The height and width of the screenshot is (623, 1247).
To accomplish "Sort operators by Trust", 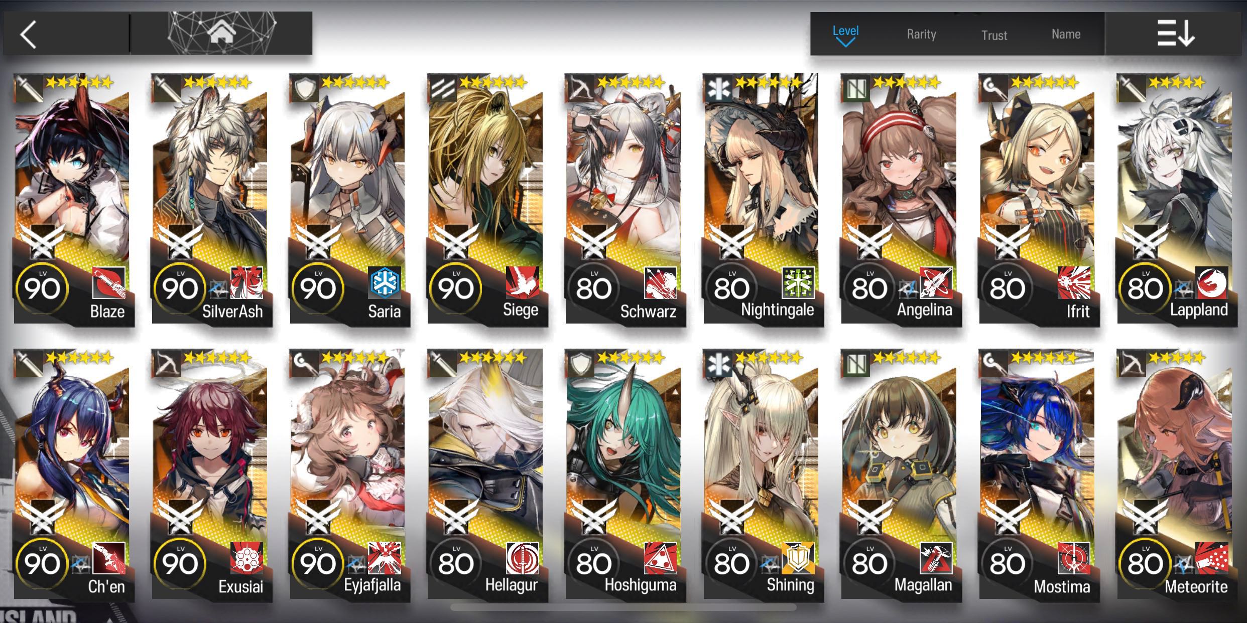I will click(994, 35).
